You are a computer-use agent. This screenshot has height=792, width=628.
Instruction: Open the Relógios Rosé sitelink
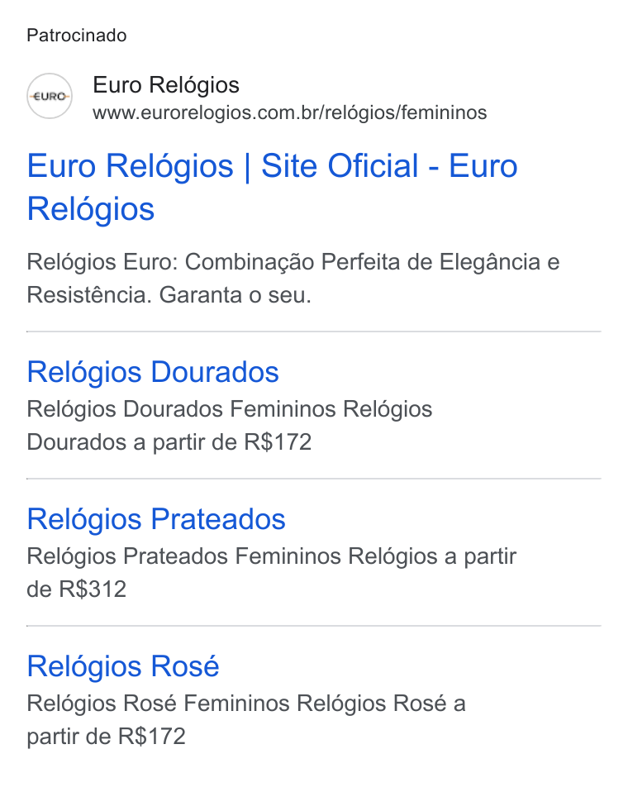tap(123, 666)
